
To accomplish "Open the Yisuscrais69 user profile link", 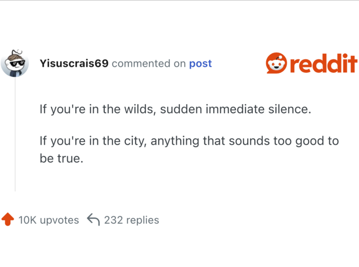I will pos(74,64).
